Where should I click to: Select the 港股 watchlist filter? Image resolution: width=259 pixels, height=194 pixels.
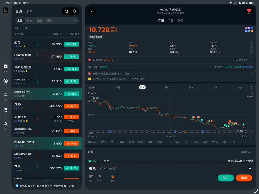[49, 21]
